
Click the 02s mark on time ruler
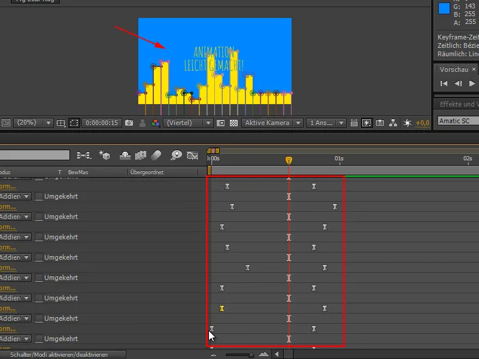[x=468, y=159]
